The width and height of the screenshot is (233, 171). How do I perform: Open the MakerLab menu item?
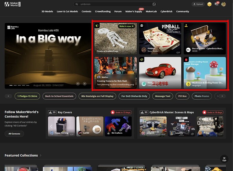click(x=151, y=11)
